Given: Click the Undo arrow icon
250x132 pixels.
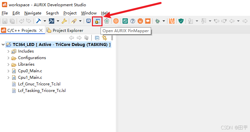Looking at the screenshot, I should [x=22, y=21].
